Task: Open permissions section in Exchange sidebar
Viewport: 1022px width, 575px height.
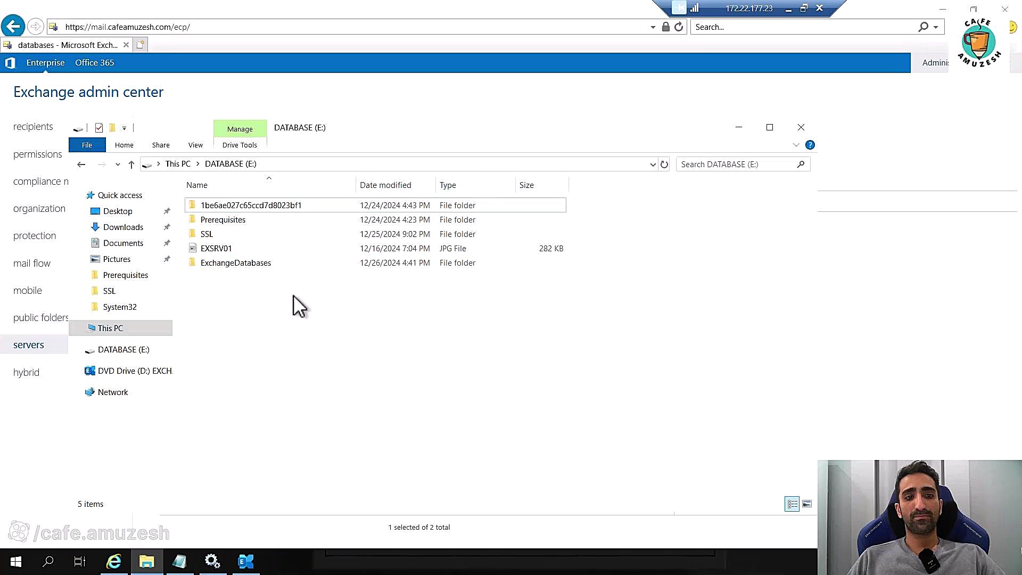Action: click(38, 154)
